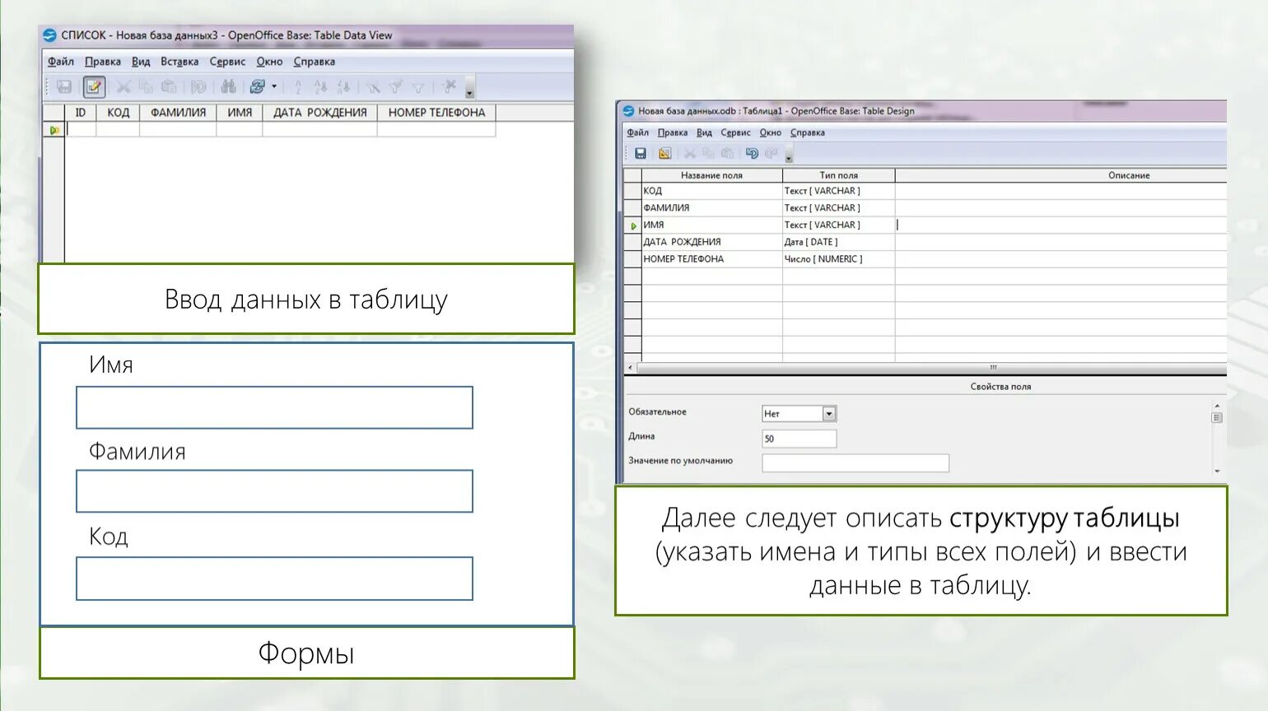Click НОМЕР ТЕЛЕФОНА column header
Screen dimensions: 1268x711
tap(436, 113)
